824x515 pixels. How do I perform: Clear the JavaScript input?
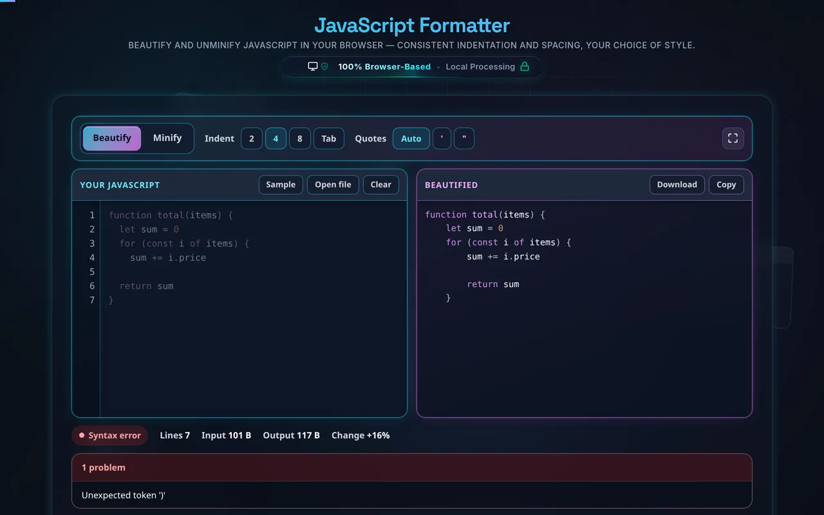pos(381,185)
